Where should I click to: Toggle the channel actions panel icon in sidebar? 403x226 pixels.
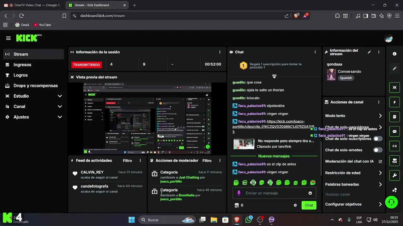[x=394, y=161]
